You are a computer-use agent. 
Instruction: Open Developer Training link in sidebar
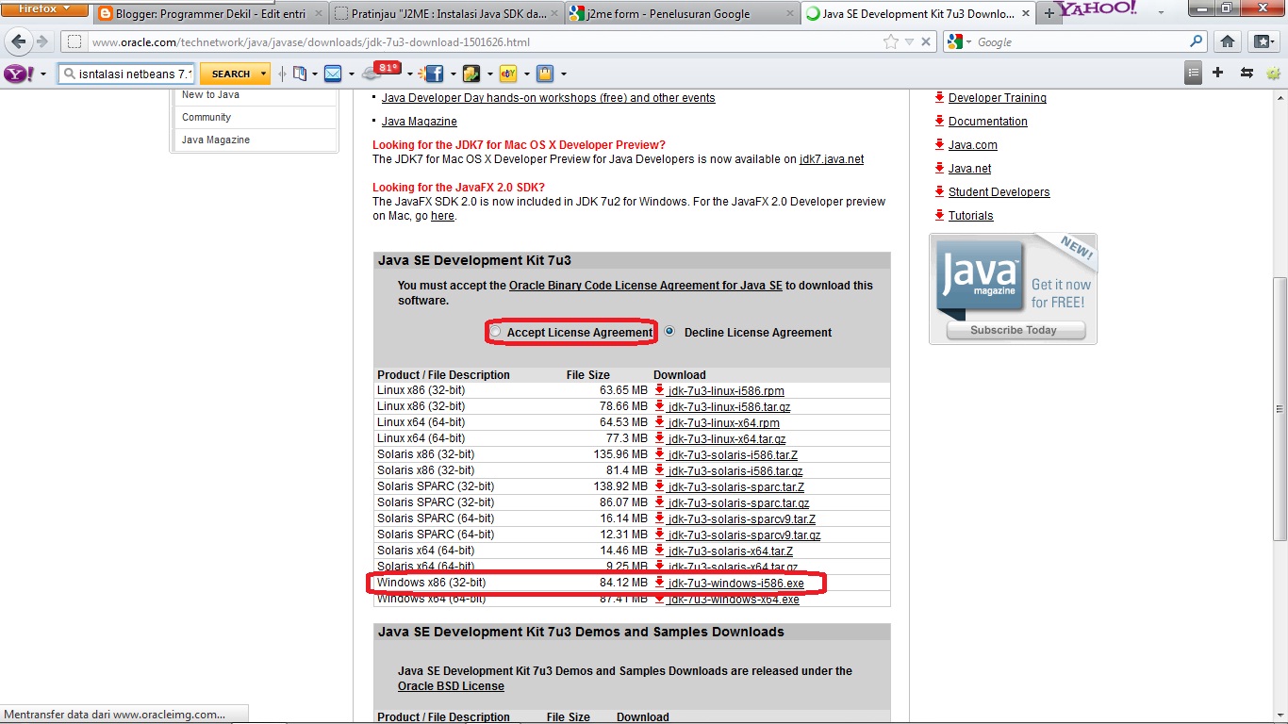tap(998, 98)
